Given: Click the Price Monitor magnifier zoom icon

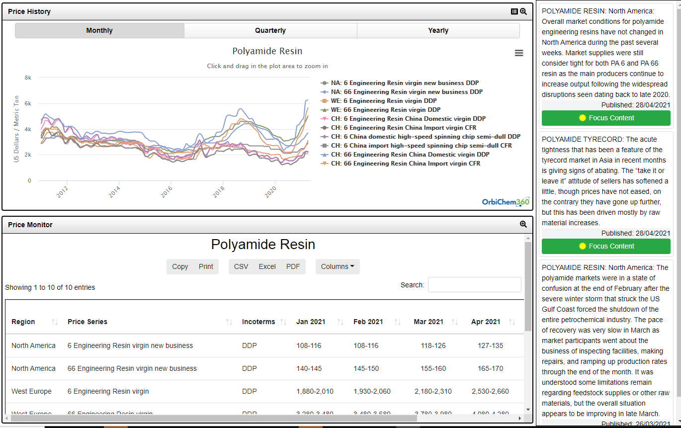Looking at the screenshot, I should pyautogui.click(x=523, y=224).
